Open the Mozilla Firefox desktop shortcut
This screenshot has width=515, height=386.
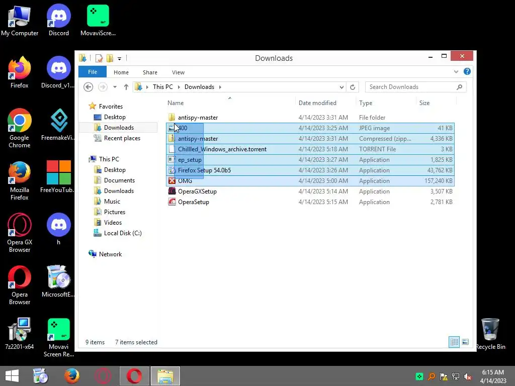(20, 180)
